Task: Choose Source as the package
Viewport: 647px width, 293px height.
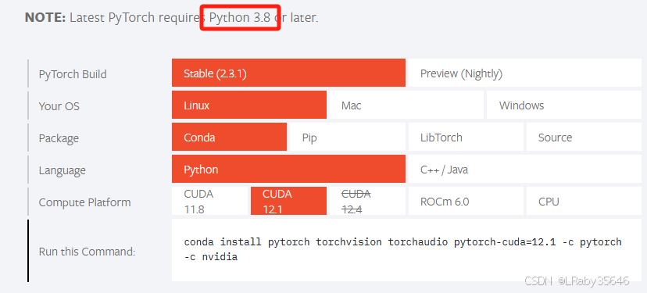Action: 584,137
